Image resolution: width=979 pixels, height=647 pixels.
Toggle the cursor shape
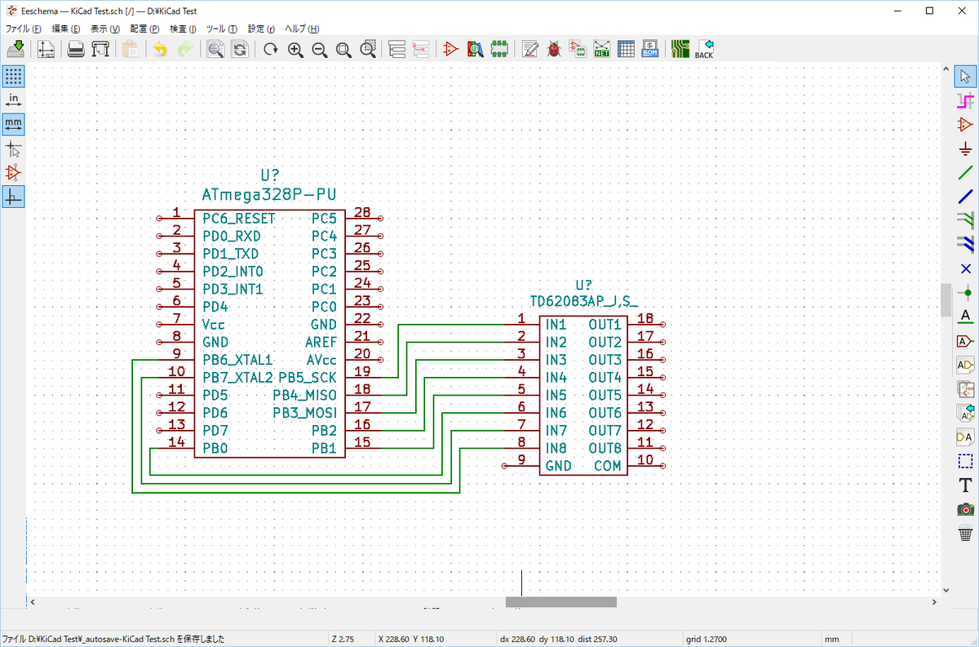(x=13, y=148)
